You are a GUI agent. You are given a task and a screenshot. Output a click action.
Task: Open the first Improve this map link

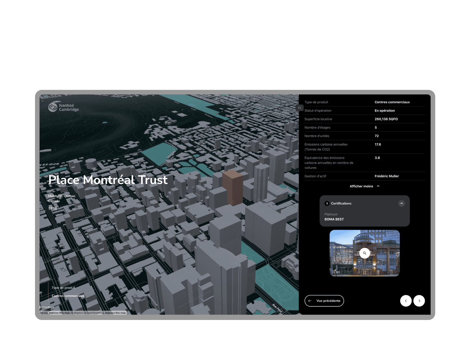pos(59,313)
